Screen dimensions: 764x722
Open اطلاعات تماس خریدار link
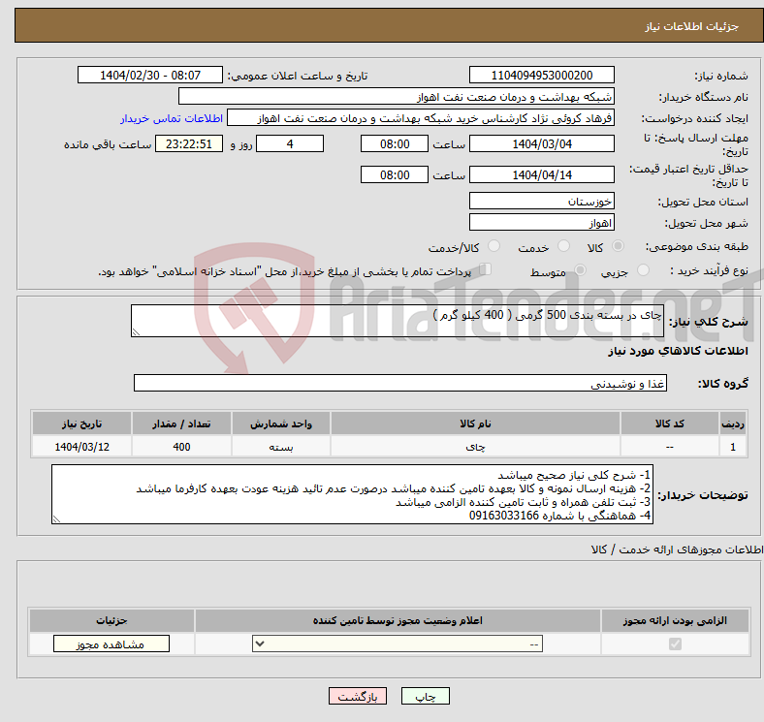[172, 118]
